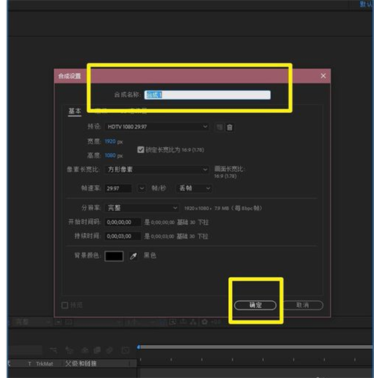The height and width of the screenshot is (378, 374).
Task: Open the frame rate arrow dropdown
Action: pos(141,188)
